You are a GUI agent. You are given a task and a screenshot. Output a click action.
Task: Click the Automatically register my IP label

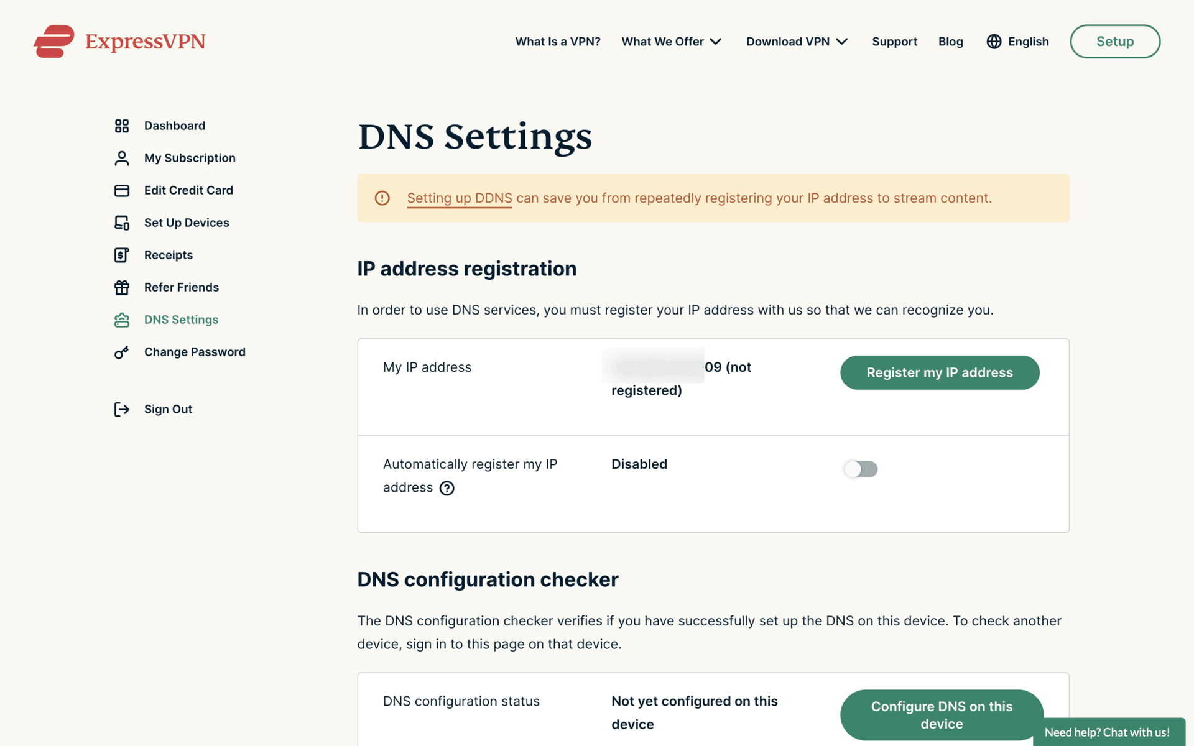point(470,476)
